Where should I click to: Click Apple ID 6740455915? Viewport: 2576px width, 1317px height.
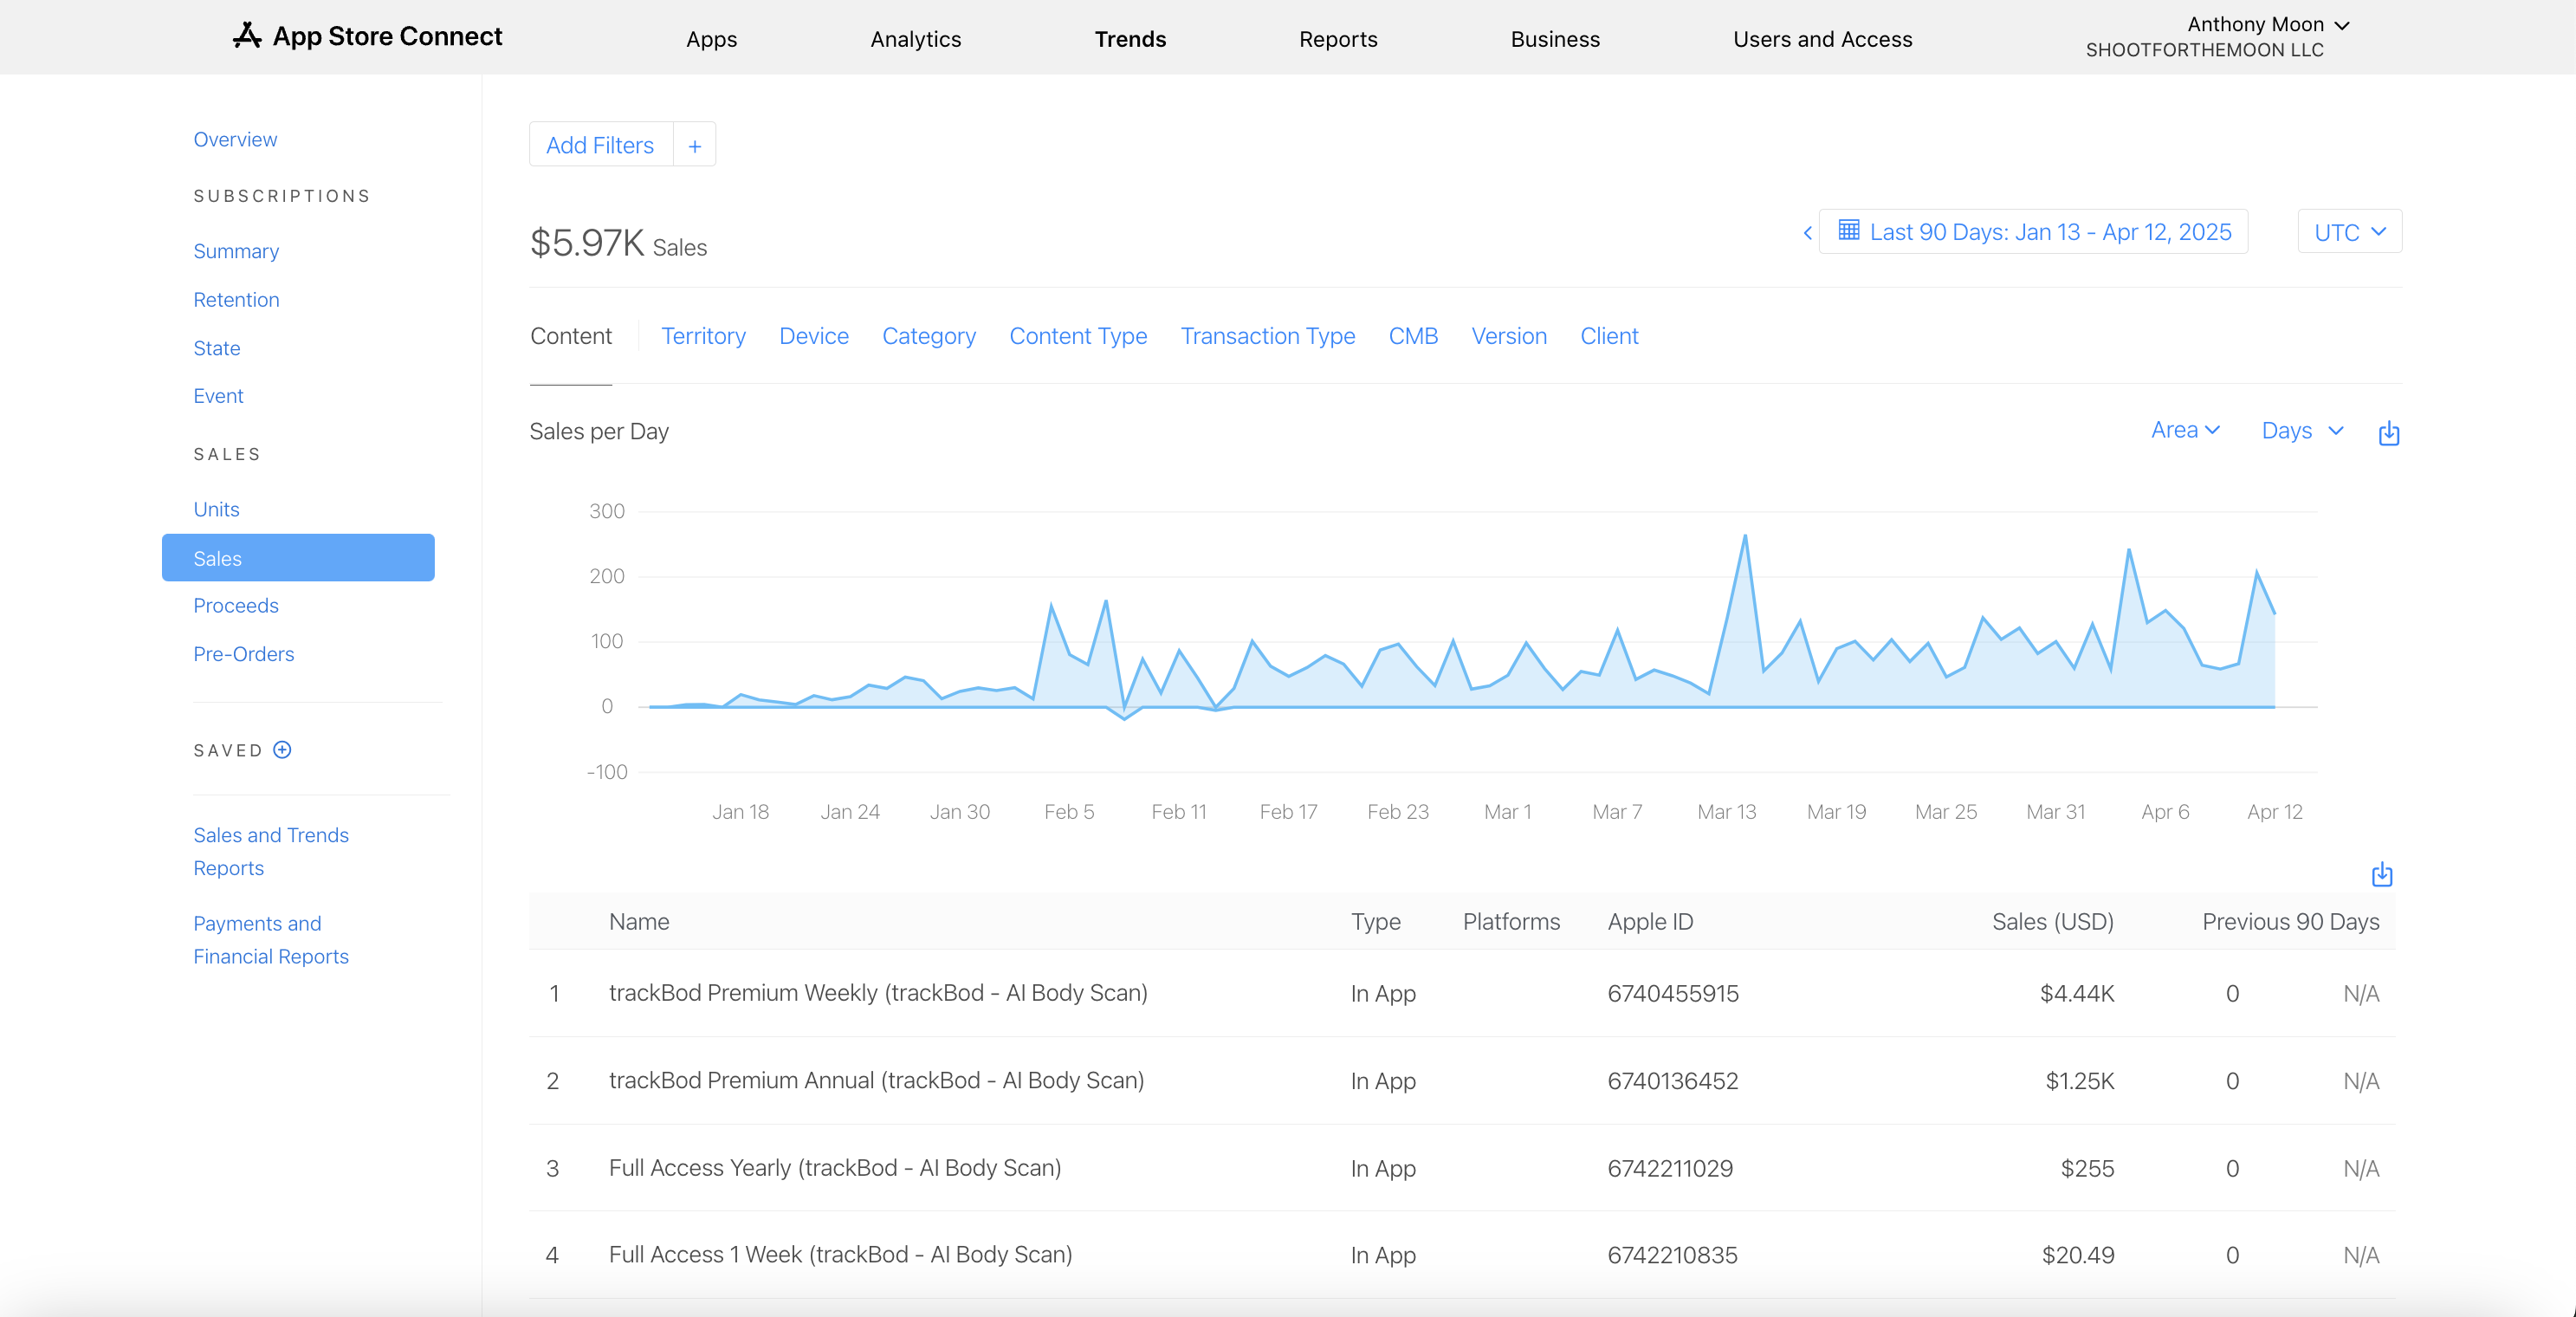1673,994
